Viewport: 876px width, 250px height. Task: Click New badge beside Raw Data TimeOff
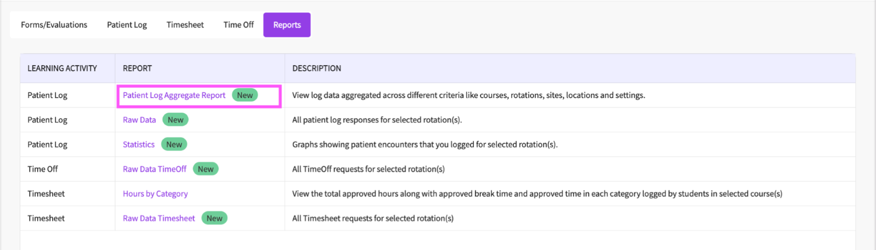[x=206, y=169]
